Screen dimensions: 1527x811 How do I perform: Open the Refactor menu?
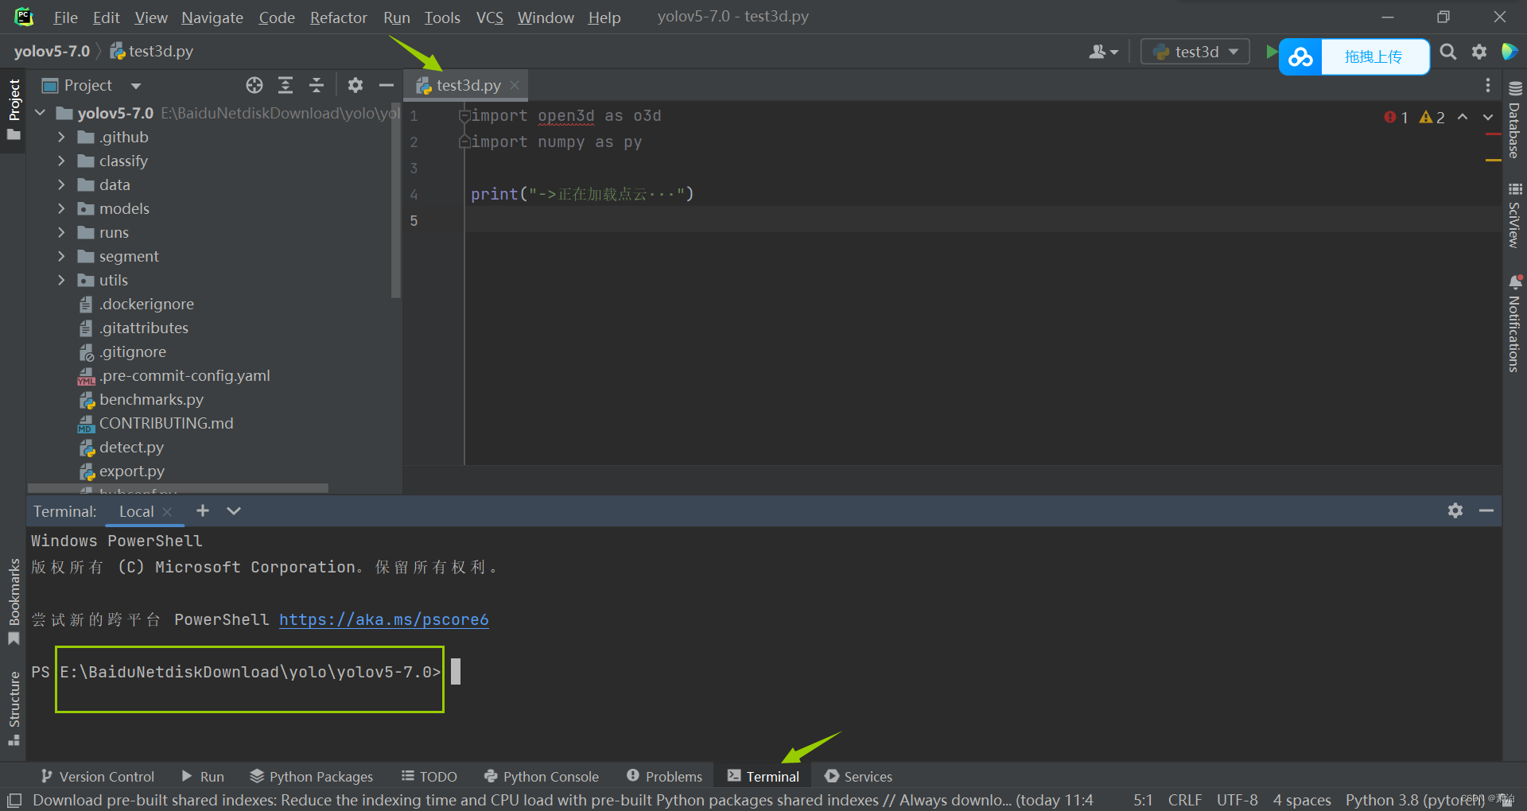click(338, 17)
